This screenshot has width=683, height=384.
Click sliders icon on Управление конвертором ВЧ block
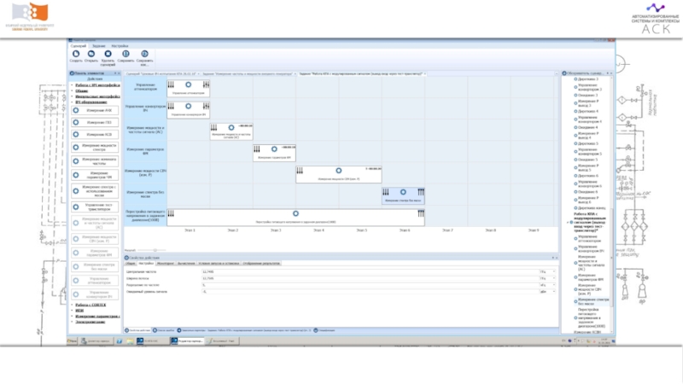coord(206,106)
